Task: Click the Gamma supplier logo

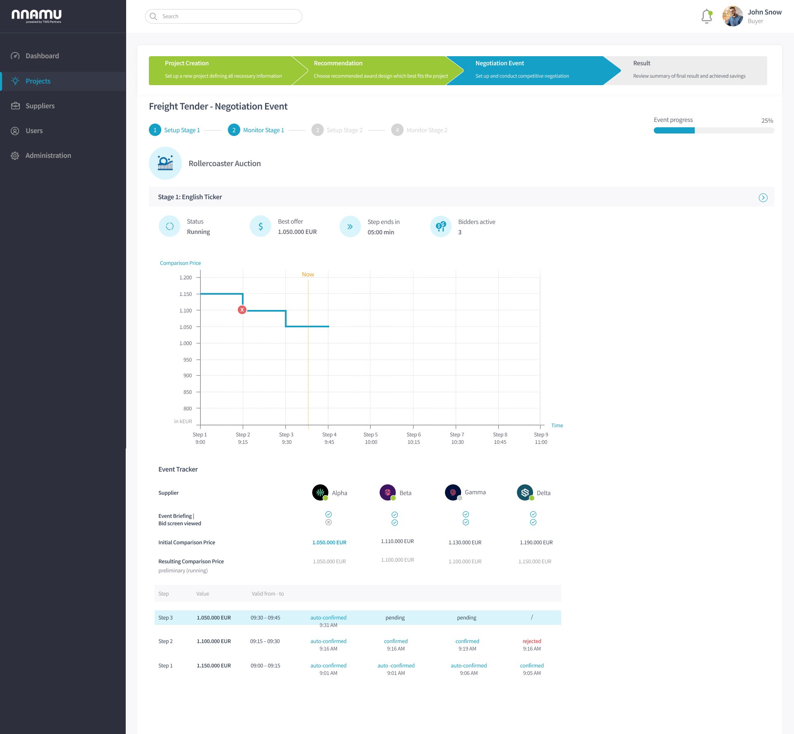Action: click(453, 493)
